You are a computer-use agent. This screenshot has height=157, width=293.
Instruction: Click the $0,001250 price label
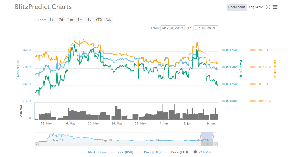pyautogui.click(x=229, y=84)
